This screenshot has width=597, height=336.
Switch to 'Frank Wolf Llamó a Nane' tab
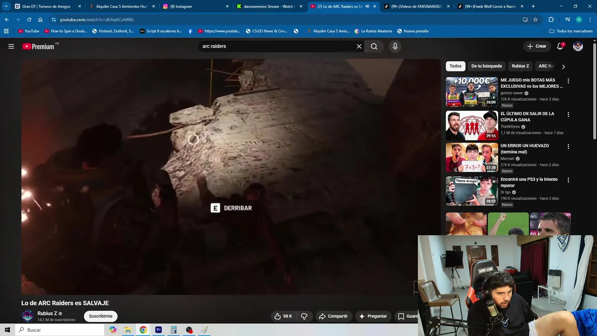[x=490, y=7]
